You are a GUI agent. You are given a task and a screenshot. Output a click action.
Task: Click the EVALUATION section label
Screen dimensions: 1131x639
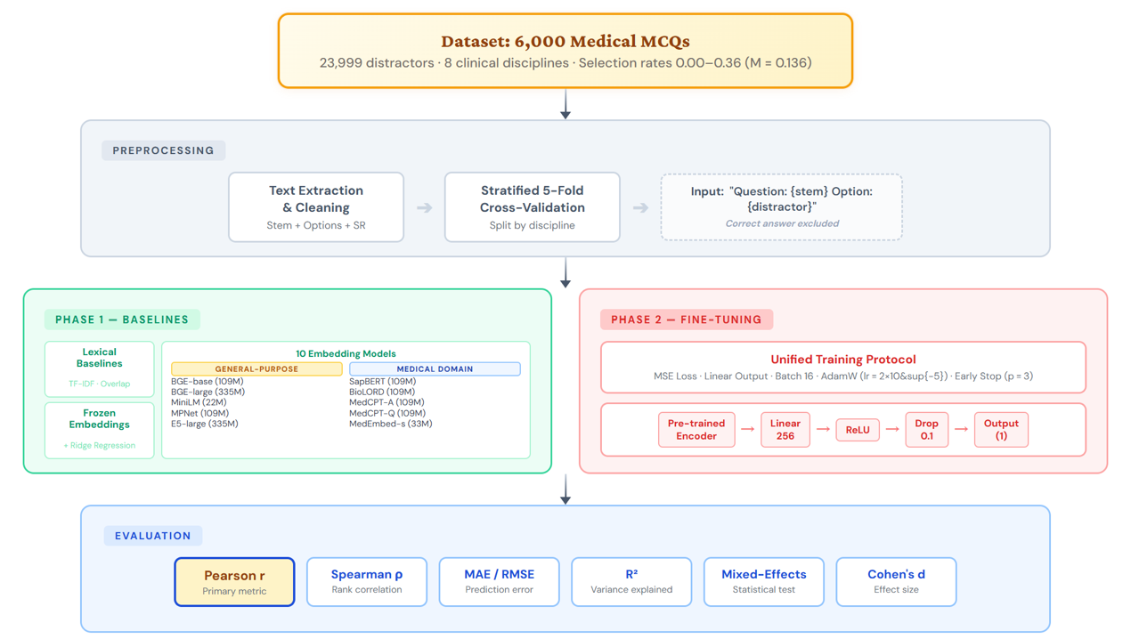153,536
